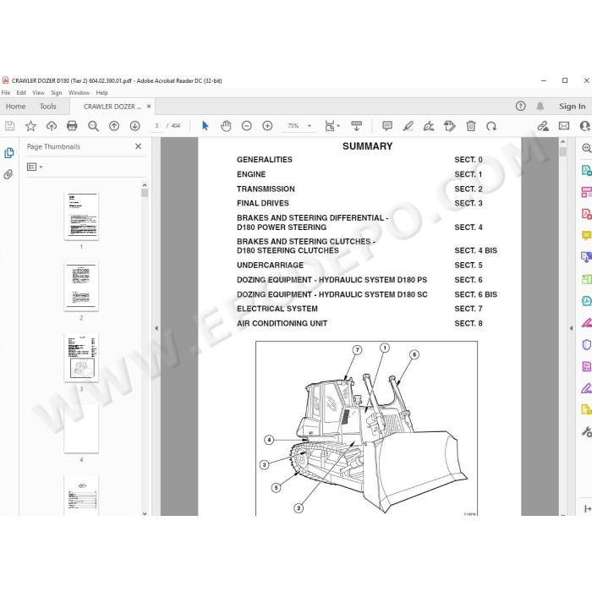Activate the Hand pan tool
This screenshot has width=592, height=592.
pyautogui.click(x=226, y=126)
